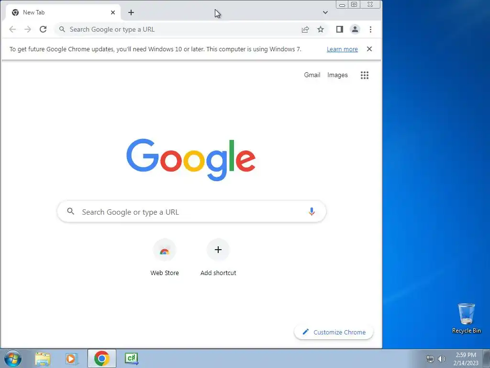Expand the tab search chevron
This screenshot has width=490, height=368.
coord(325,12)
